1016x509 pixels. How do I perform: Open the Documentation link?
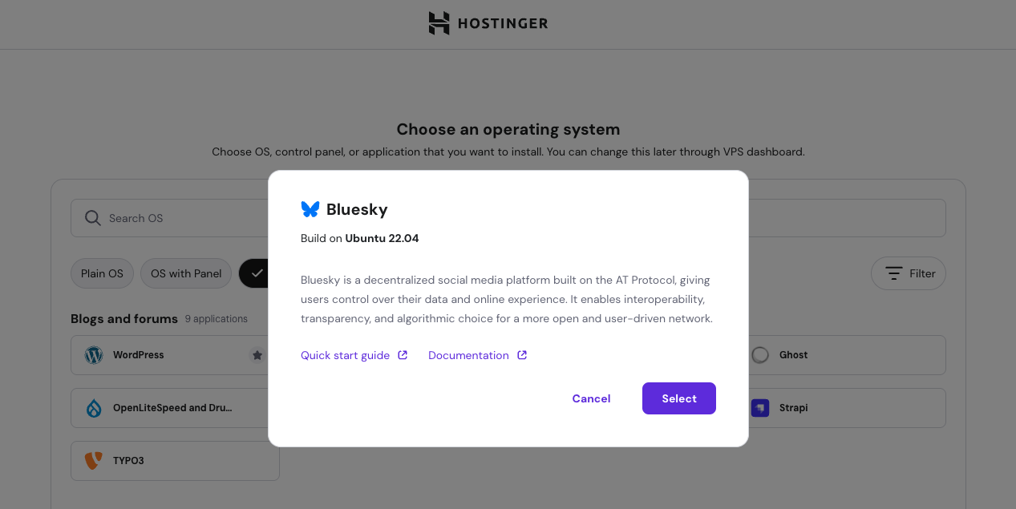pyautogui.click(x=469, y=355)
